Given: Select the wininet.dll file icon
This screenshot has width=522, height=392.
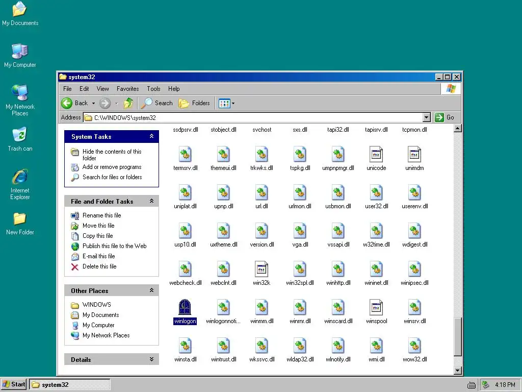Looking at the screenshot, I should tap(376, 269).
